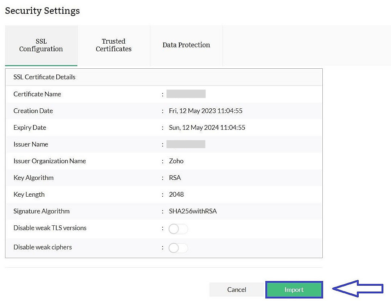Viewport: 391px width, 301px height.
Task: Click the SHA256withRSA signature value
Action: 193,211
